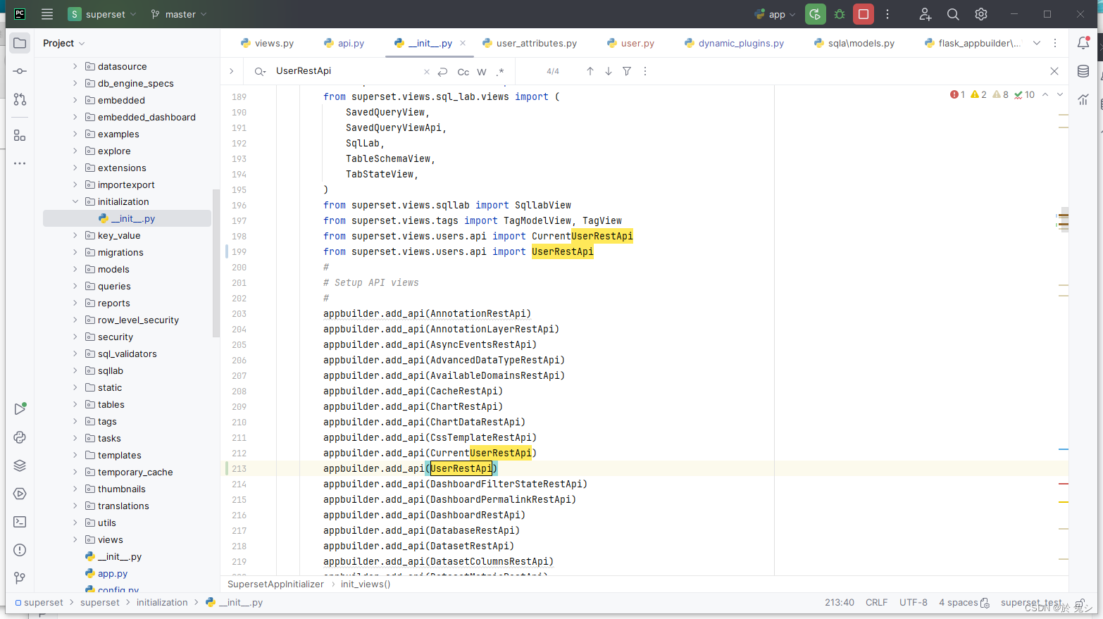Open the main hamburger menu
This screenshot has width=1103, height=619.
(x=47, y=14)
